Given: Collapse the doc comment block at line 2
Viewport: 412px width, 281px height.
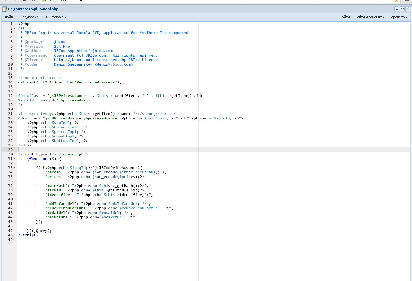Looking at the screenshot, I should tap(14, 28).
